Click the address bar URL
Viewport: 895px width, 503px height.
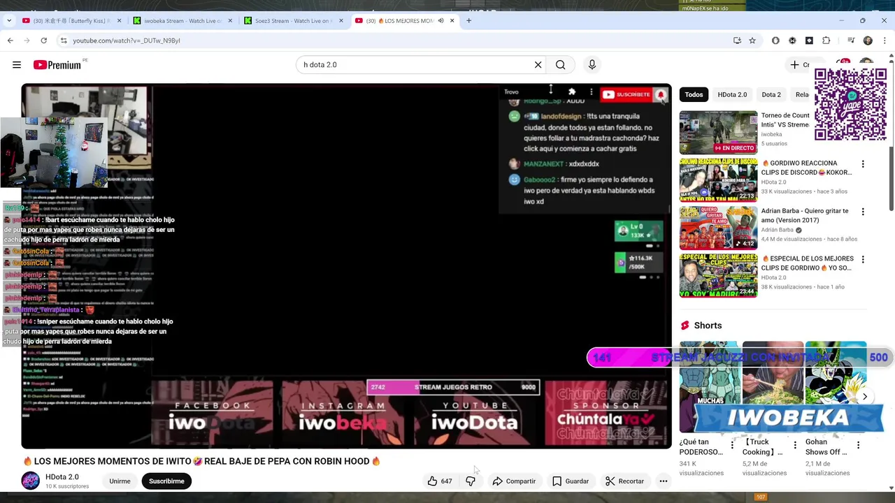(127, 41)
